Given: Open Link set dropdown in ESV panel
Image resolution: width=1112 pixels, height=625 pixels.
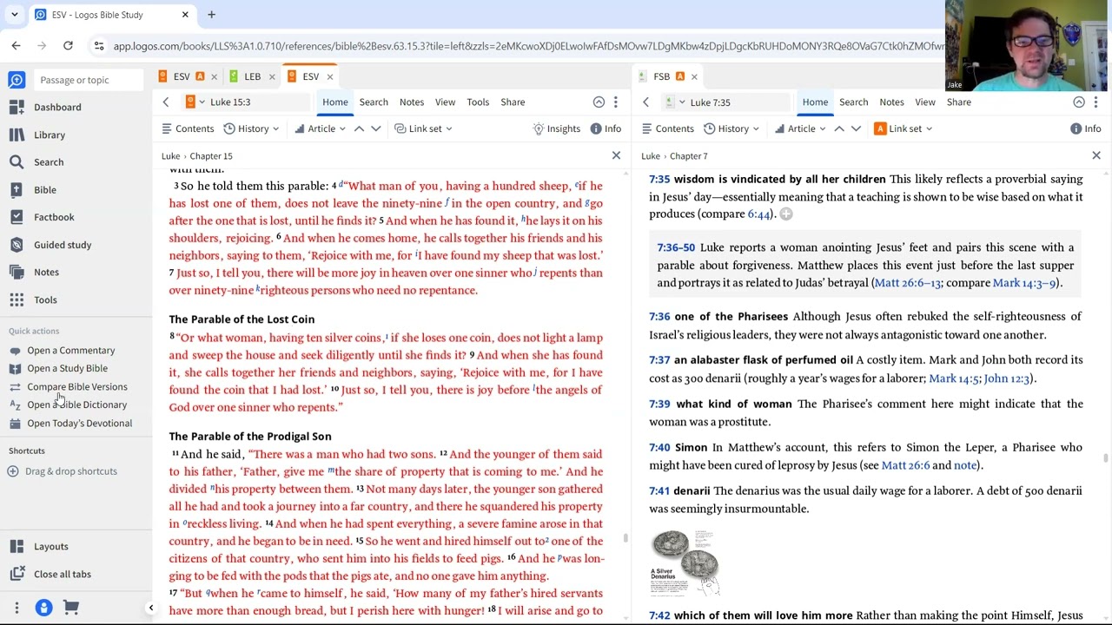Looking at the screenshot, I should point(423,128).
